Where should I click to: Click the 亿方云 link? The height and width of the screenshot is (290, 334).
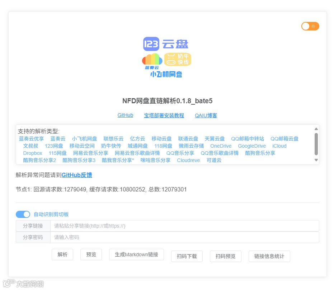click(138, 139)
